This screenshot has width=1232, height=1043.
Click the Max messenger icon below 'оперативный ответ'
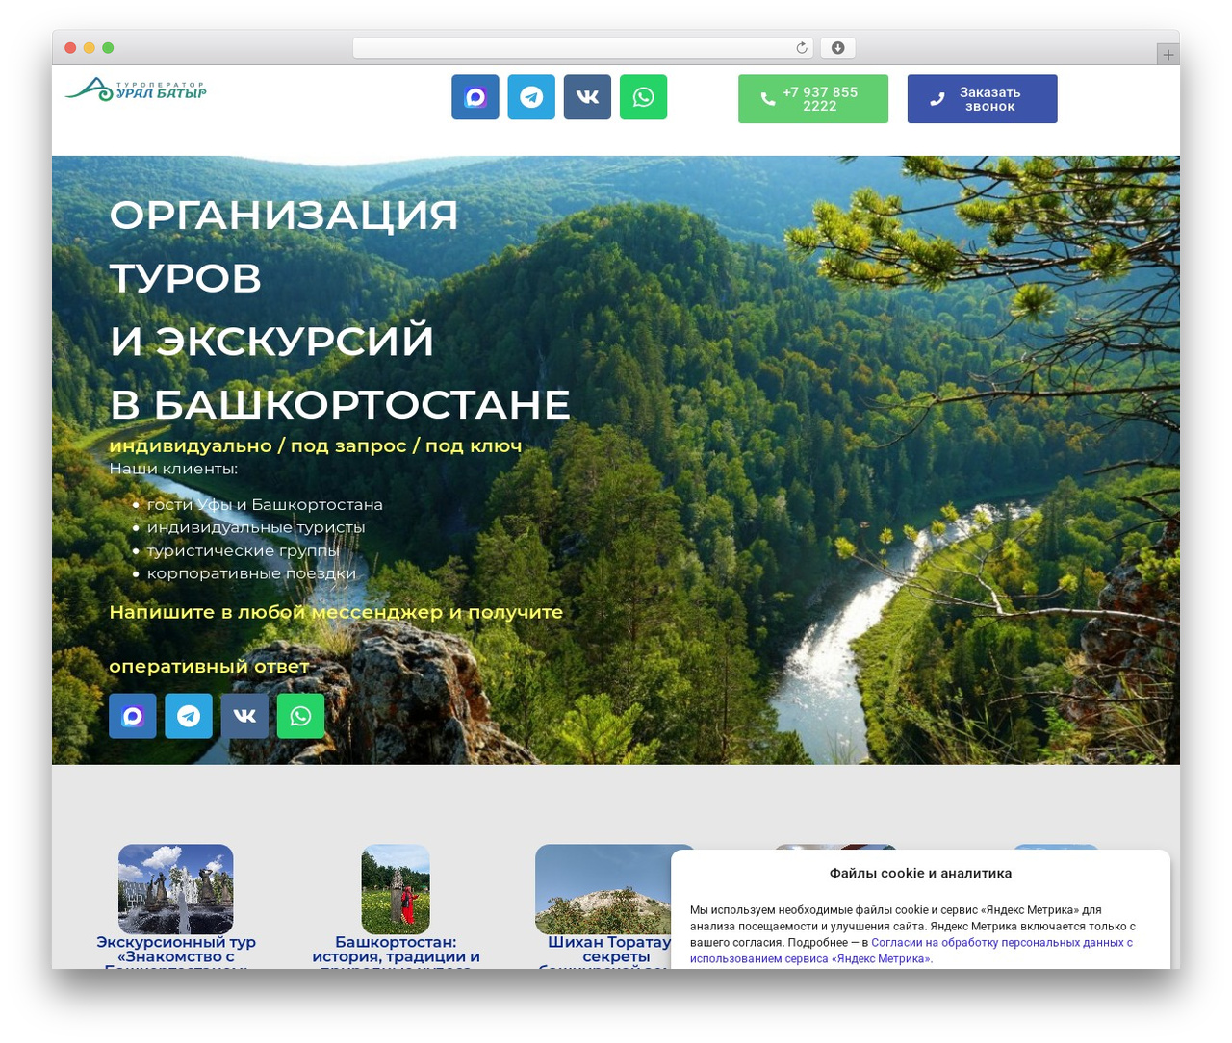point(133,716)
